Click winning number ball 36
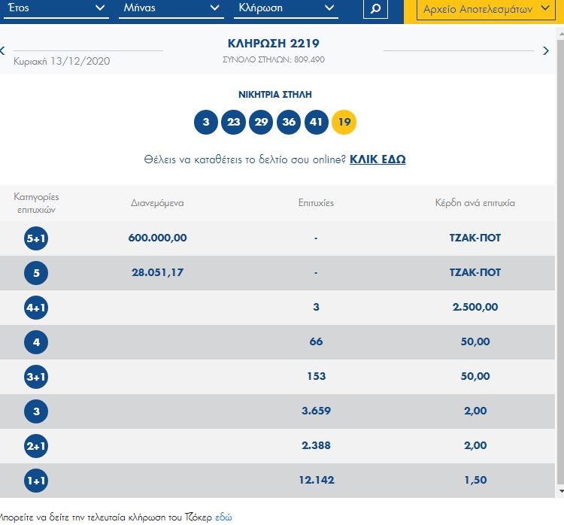Viewport: 564px width, 525px height. point(289,122)
